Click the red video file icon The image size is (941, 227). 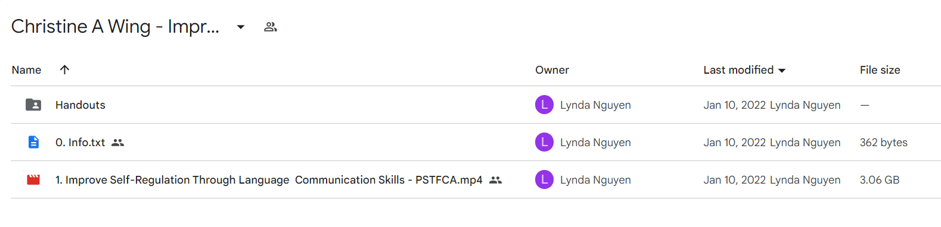pos(33,179)
